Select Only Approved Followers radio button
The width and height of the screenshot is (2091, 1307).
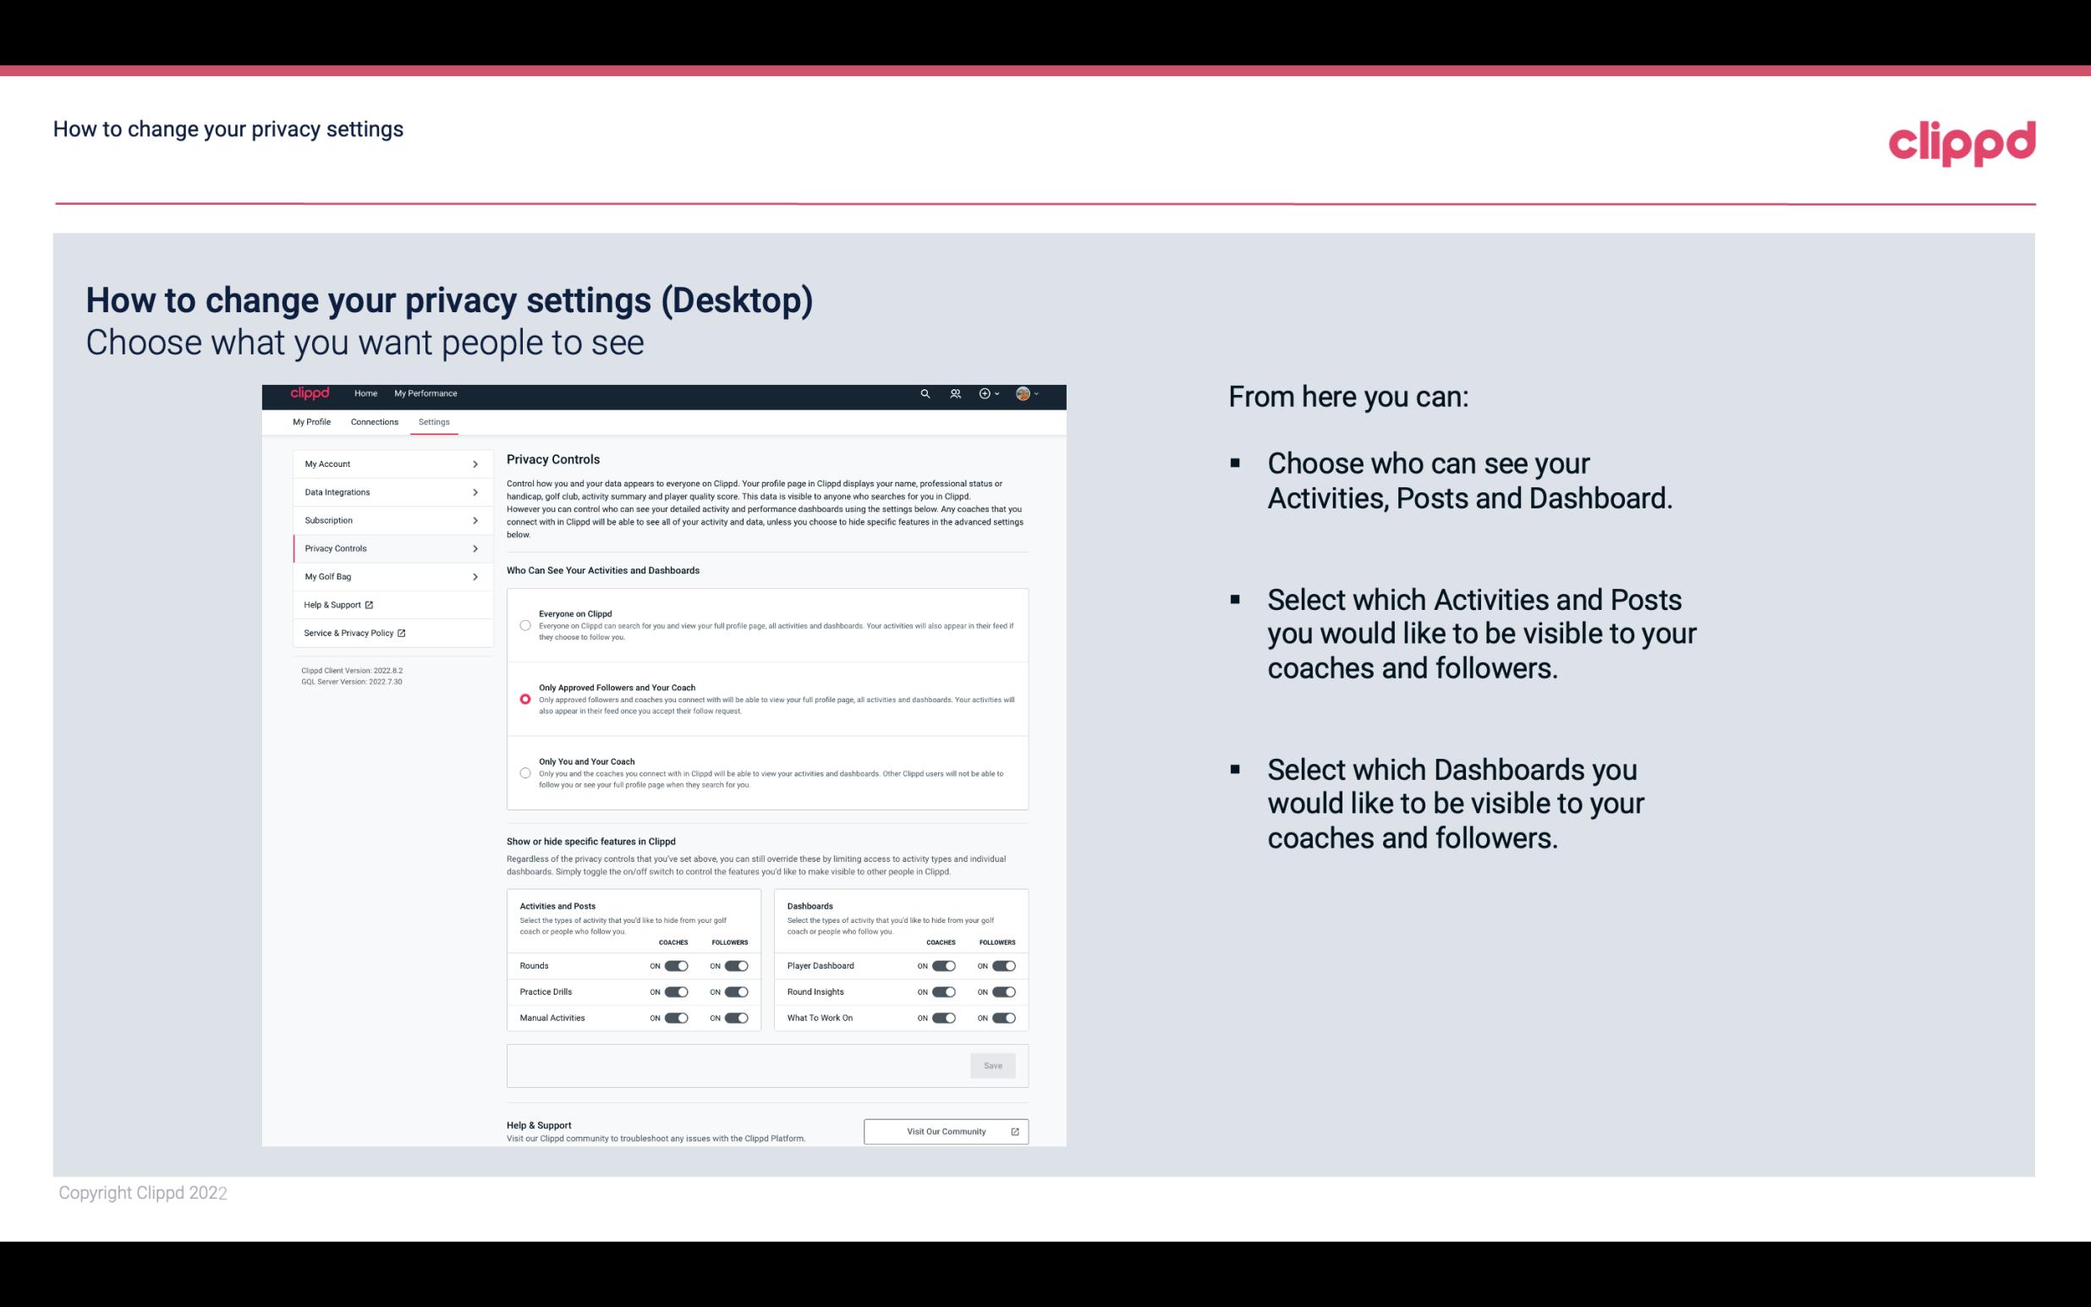coord(525,700)
